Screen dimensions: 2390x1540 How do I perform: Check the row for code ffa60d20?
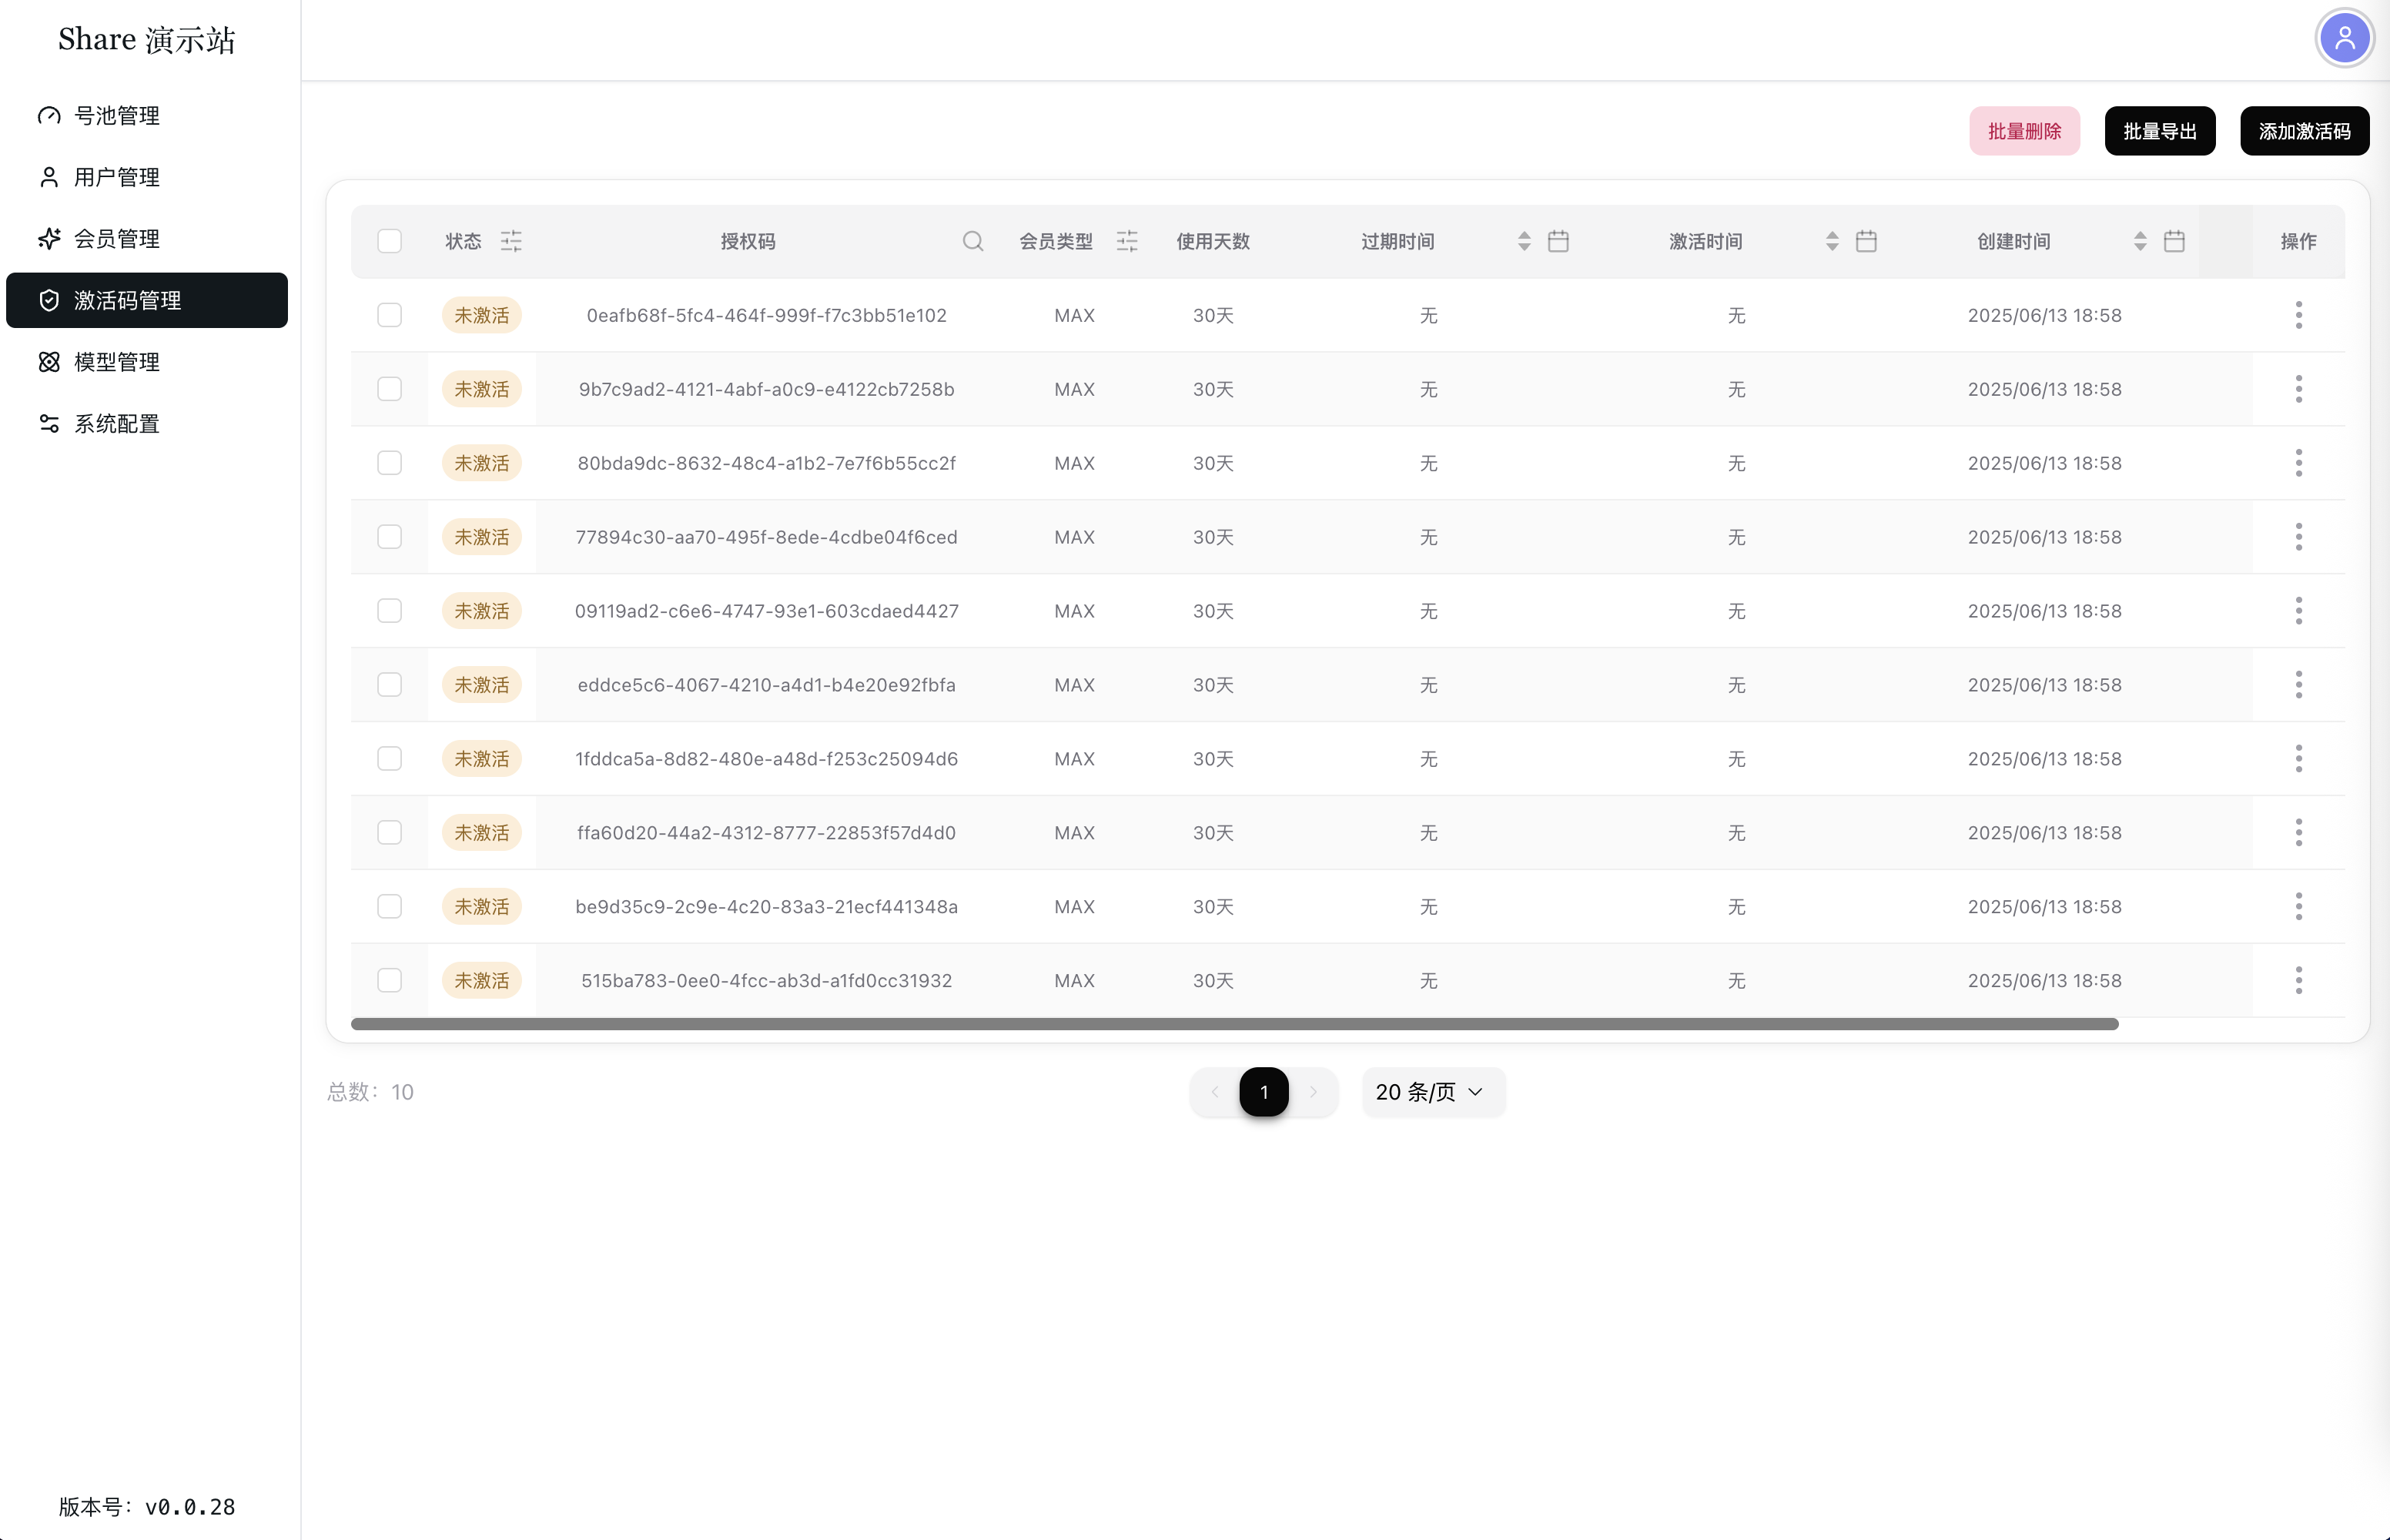pyautogui.click(x=390, y=833)
